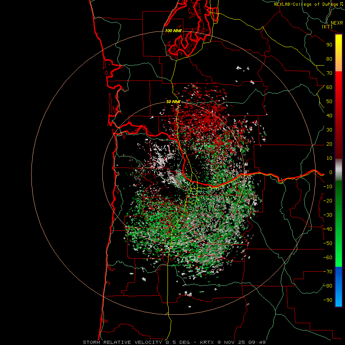Select the -30 value on velocity scale
The height and width of the screenshot is (345, 345).
(x=328, y=215)
